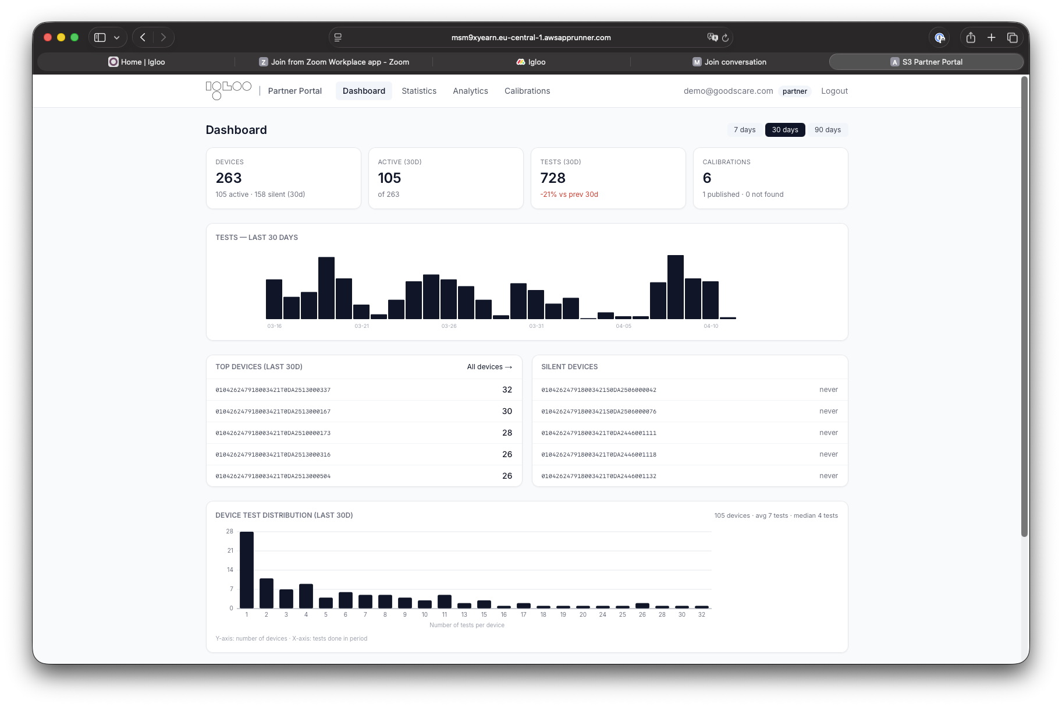Screen dimensions: 1062x707
Task: Click the All devices link
Action: pyautogui.click(x=489, y=367)
